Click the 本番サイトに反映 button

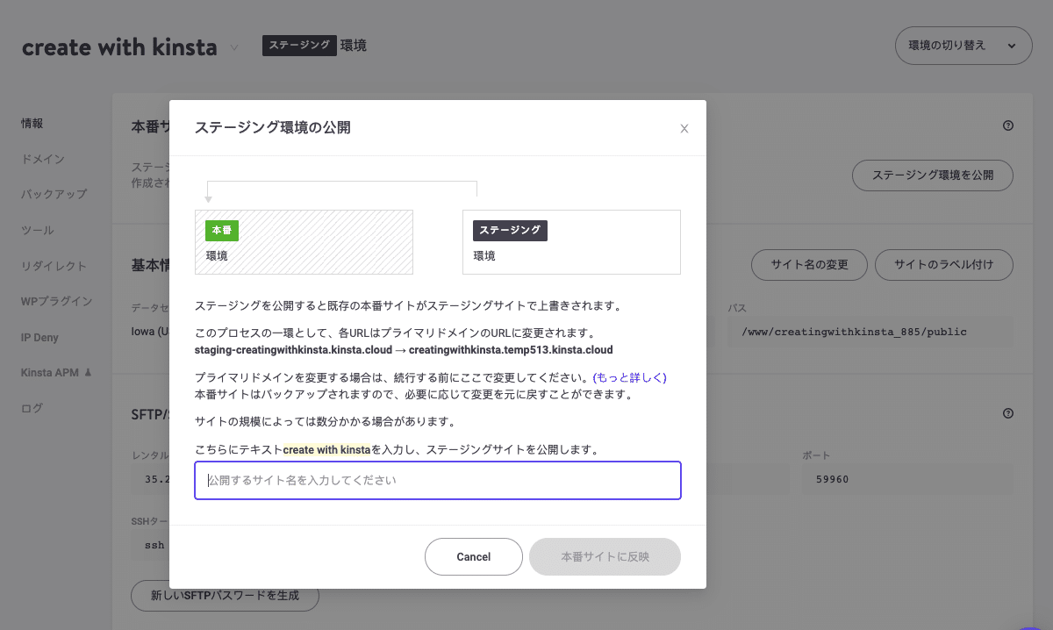[x=605, y=556]
